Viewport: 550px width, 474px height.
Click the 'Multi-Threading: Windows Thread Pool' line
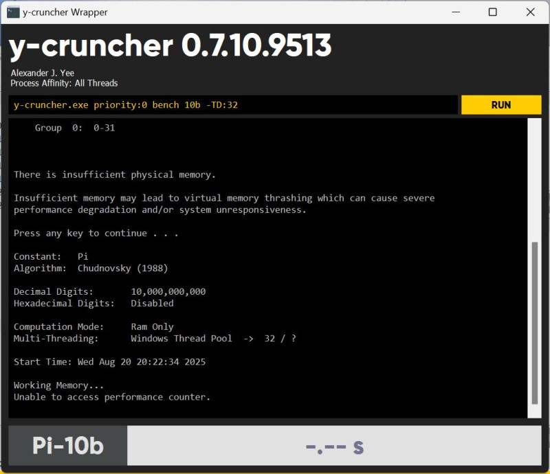pos(155,338)
